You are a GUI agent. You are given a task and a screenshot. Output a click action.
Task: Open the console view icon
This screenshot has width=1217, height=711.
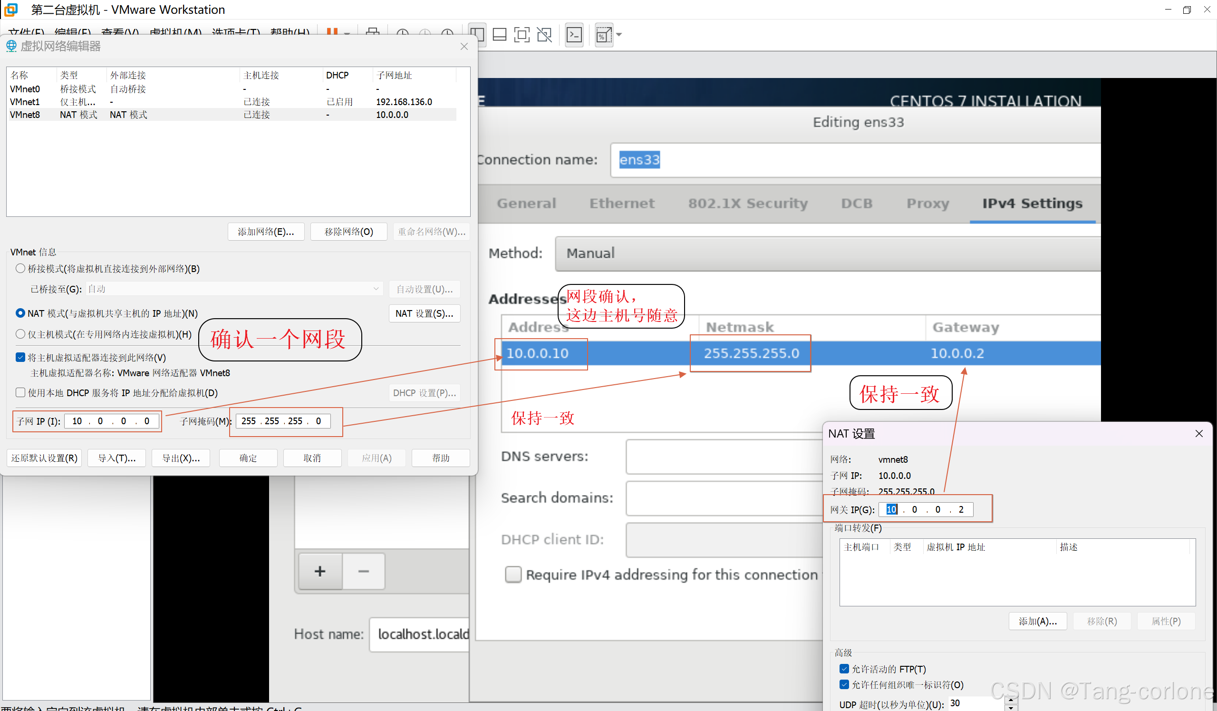click(574, 35)
